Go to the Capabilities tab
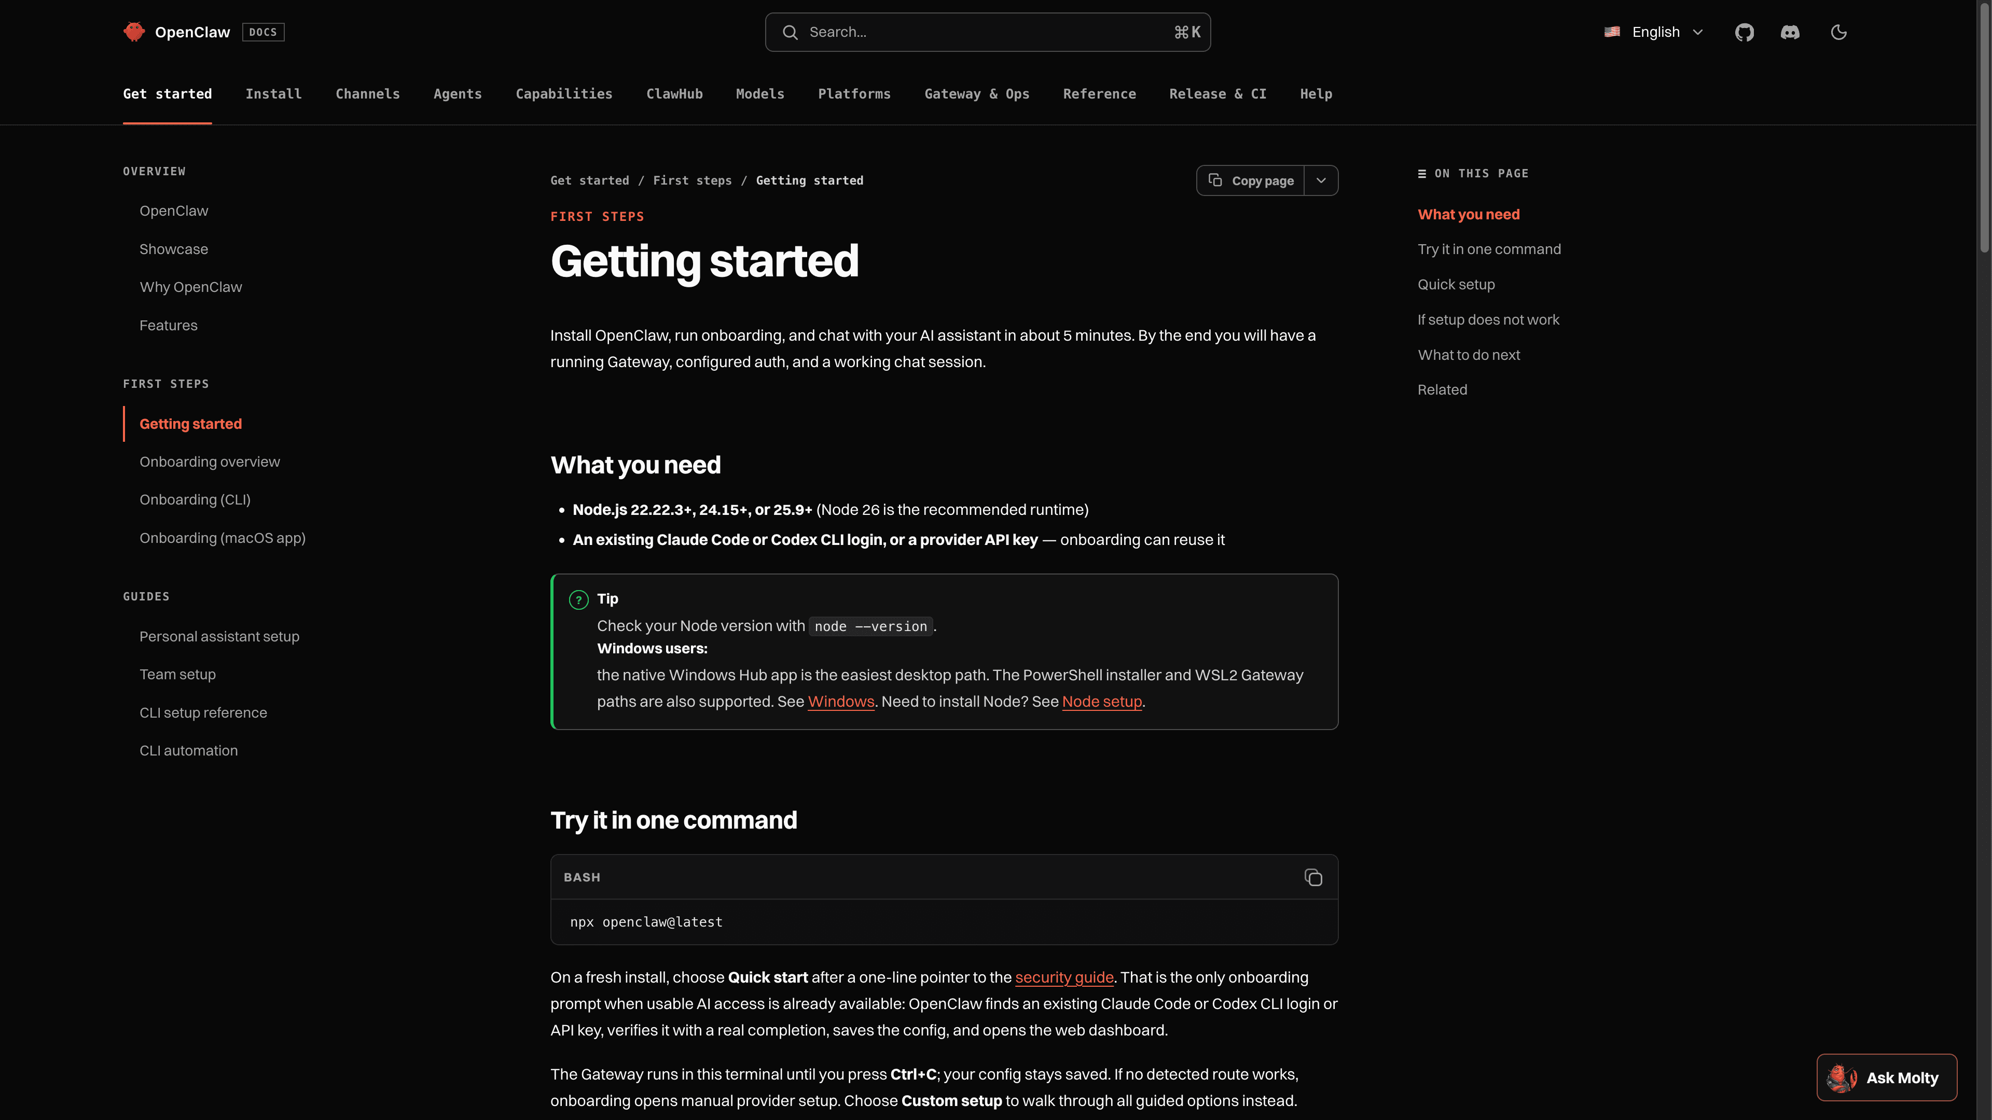The width and height of the screenshot is (1992, 1120). point(564,93)
